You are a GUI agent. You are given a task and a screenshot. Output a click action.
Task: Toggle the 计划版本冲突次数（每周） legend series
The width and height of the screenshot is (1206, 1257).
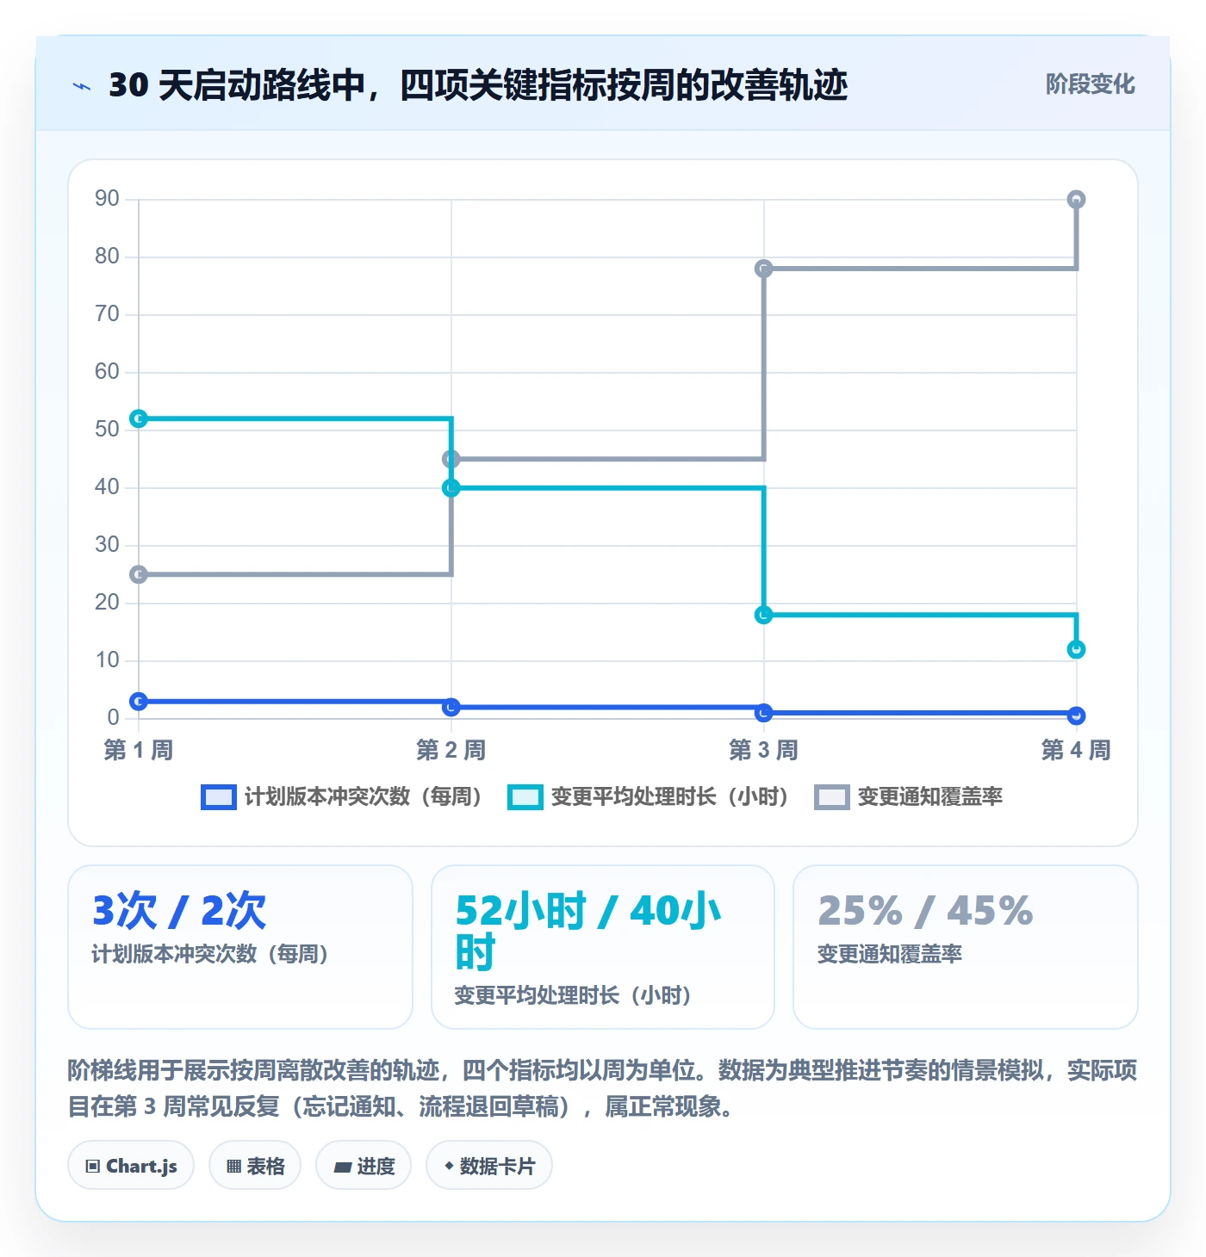click(x=341, y=797)
